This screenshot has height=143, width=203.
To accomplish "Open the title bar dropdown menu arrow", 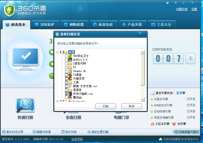I will [x=175, y=3].
